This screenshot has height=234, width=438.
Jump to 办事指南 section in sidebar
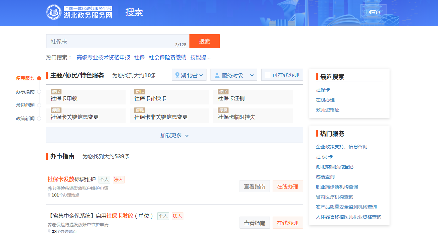coord(25,92)
